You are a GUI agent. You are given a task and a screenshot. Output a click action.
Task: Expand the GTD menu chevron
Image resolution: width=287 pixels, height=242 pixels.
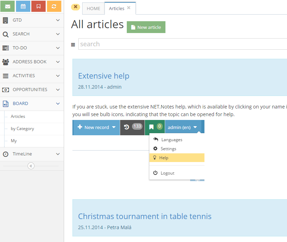coord(58,20)
